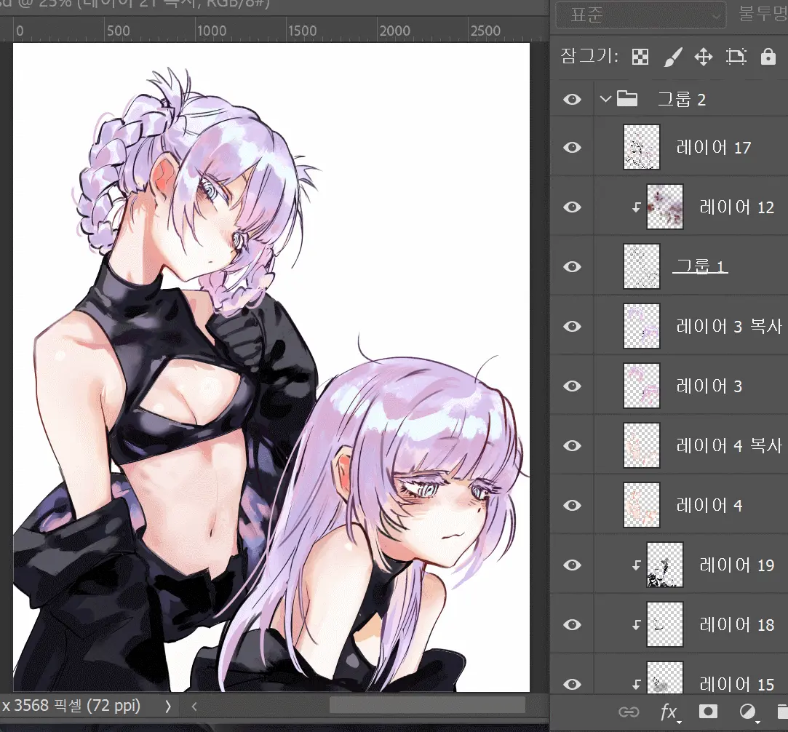
Task: Open the fx layer style menu
Action: (x=669, y=712)
